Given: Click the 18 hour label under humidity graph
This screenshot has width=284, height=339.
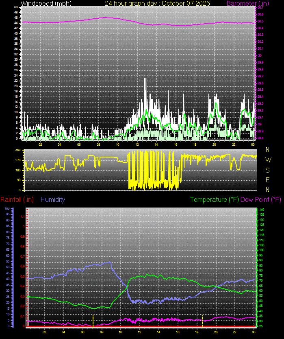Looking at the screenshot, I should 197,332.
